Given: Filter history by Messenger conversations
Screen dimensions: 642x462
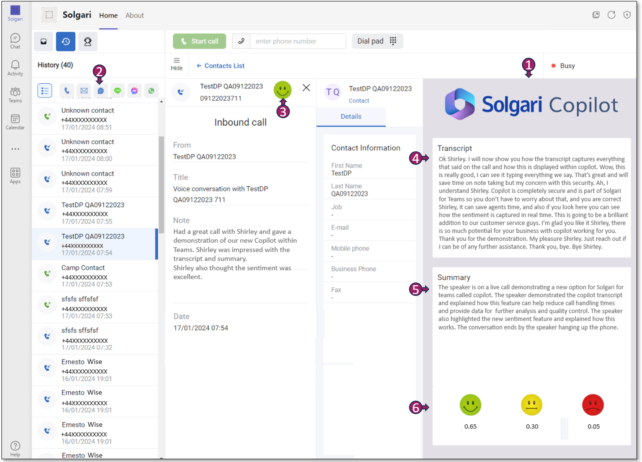Looking at the screenshot, I should pyautogui.click(x=134, y=91).
